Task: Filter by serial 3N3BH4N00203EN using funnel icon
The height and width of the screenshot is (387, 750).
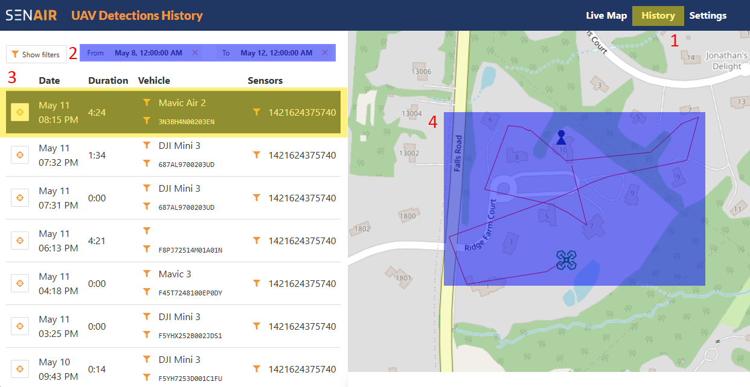Action: click(x=147, y=121)
